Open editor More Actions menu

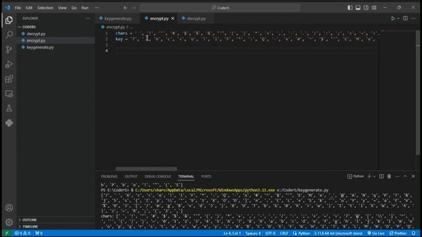[413, 18]
